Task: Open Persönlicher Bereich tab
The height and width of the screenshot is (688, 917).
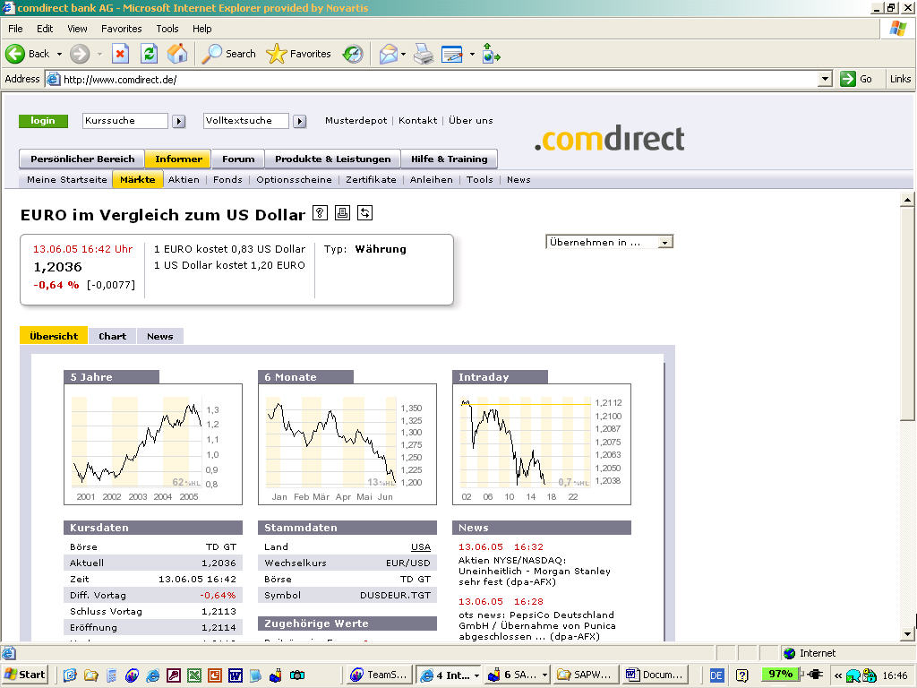Action: pyautogui.click(x=82, y=159)
